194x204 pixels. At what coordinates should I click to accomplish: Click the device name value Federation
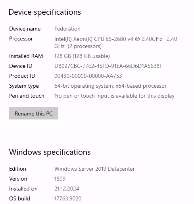(x=67, y=29)
